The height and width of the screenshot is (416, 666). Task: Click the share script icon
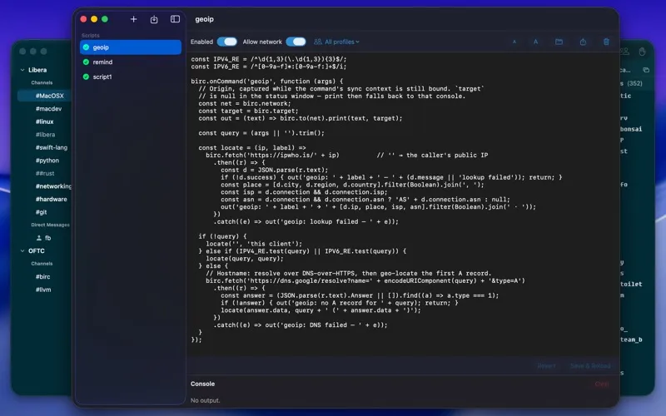pyautogui.click(x=583, y=42)
